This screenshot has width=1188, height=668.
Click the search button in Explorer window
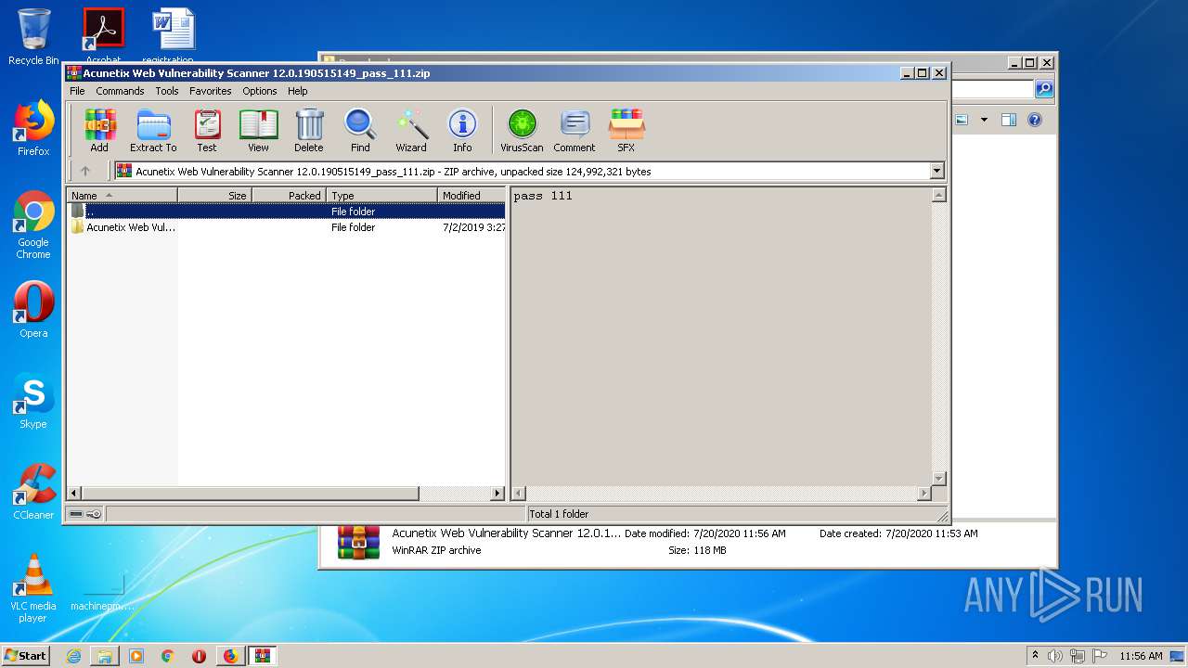pyautogui.click(x=1044, y=89)
